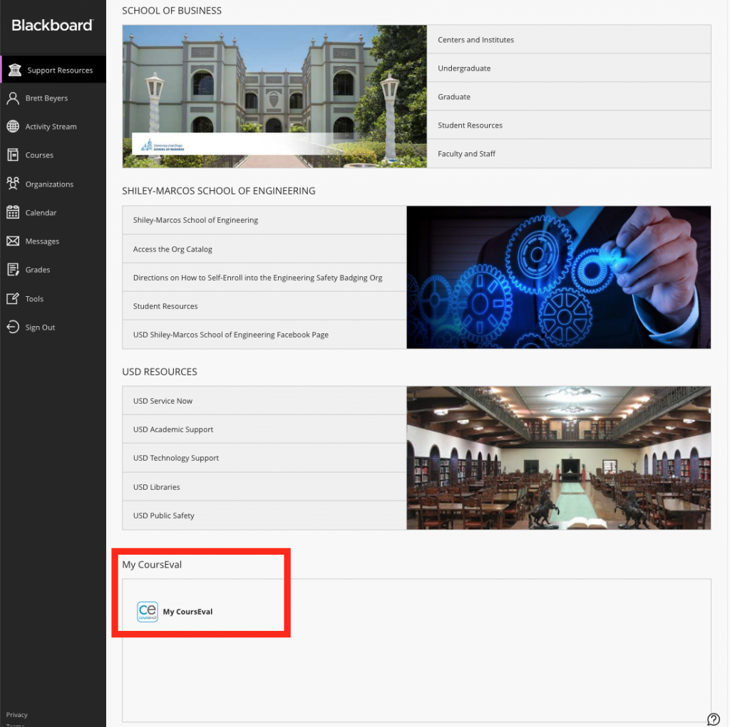Image resolution: width=730 pixels, height=727 pixels.
Task: Open the Courses menu item
Action: point(53,155)
